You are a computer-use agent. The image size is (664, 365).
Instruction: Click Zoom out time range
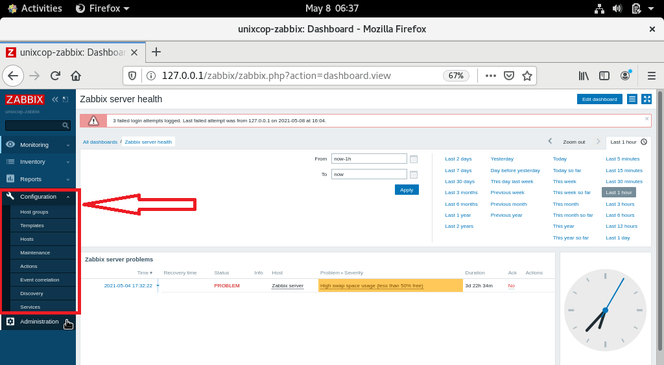click(x=574, y=142)
